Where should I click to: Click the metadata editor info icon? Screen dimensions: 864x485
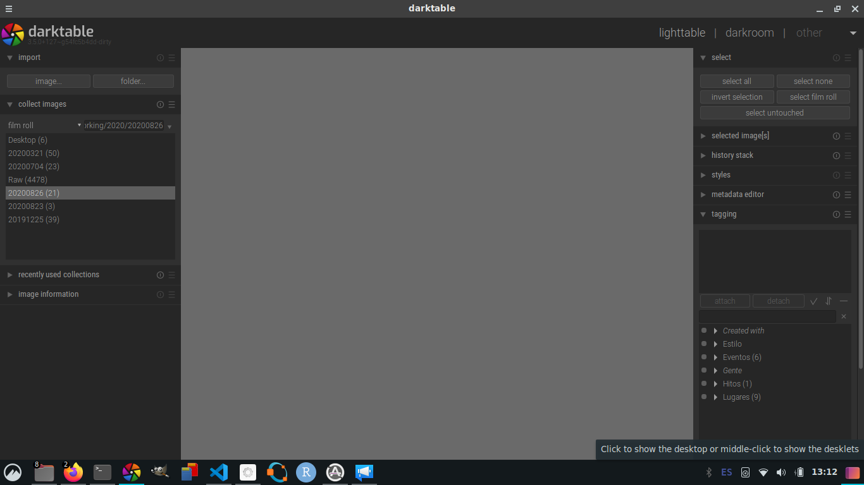[x=836, y=195]
